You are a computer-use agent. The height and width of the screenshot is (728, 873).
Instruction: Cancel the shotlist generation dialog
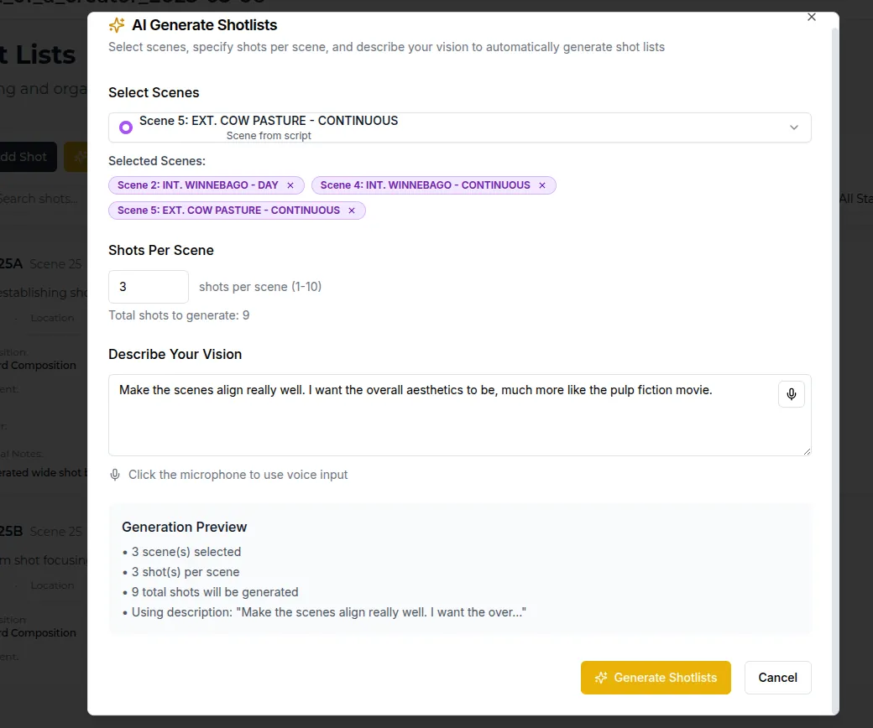click(778, 678)
